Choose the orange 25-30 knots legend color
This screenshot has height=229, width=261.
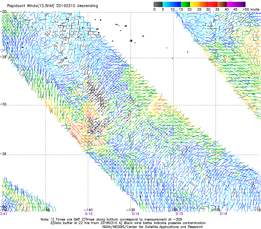(204, 4)
